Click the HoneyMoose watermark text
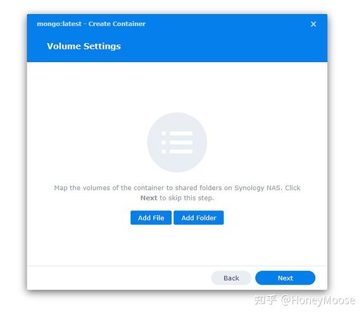 (x=318, y=300)
